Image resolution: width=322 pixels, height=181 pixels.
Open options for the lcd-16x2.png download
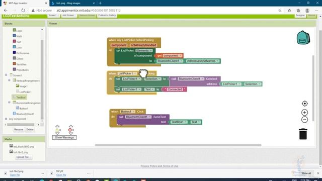42,173
